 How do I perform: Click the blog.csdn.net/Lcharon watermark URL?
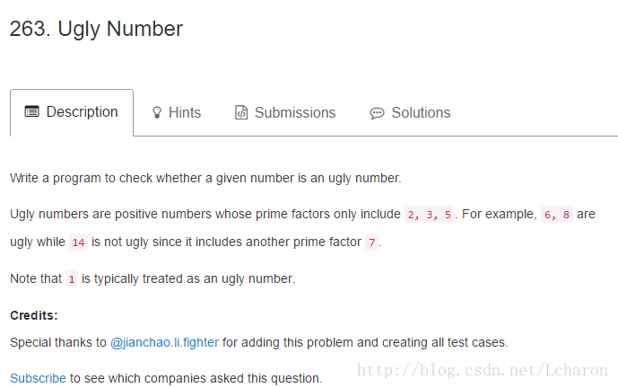coord(483,370)
